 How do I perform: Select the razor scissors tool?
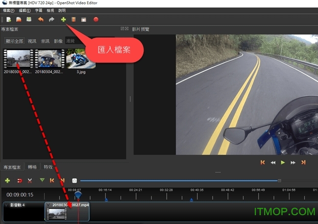tap(30, 180)
